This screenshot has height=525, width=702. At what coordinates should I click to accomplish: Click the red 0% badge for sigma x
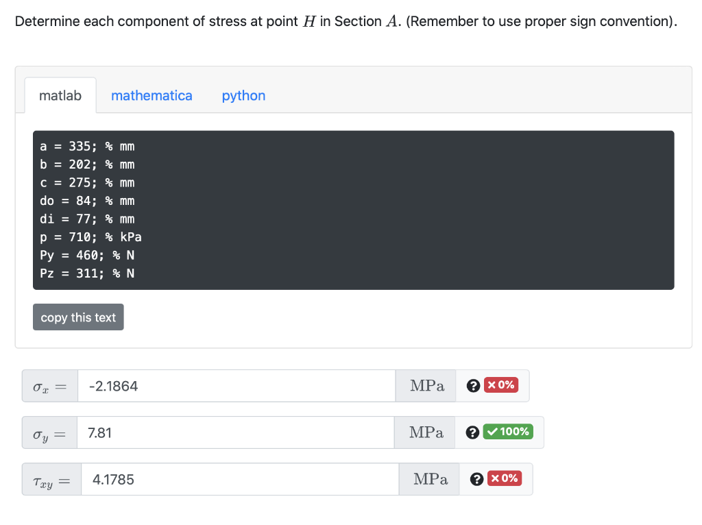(x=501, y=385)
